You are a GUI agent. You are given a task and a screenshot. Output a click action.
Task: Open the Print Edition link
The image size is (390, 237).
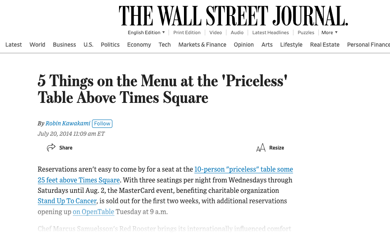tap(187, 32)
